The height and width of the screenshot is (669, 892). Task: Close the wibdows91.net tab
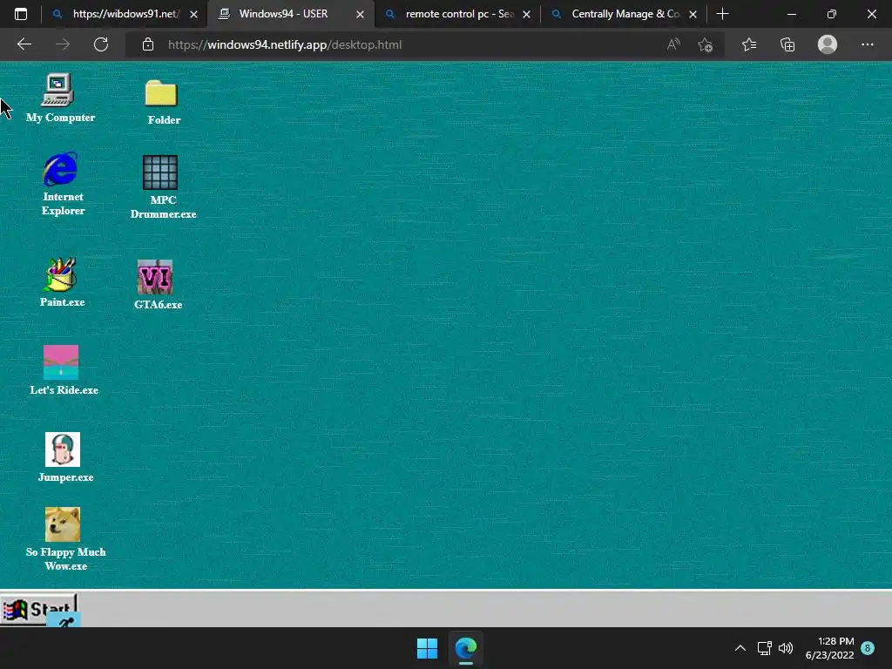(x=193, y=14)
